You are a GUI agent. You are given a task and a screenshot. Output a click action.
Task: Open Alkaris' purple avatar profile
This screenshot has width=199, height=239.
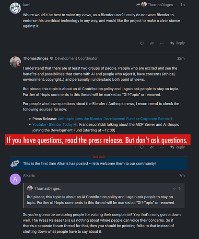[x=15, y=179]
